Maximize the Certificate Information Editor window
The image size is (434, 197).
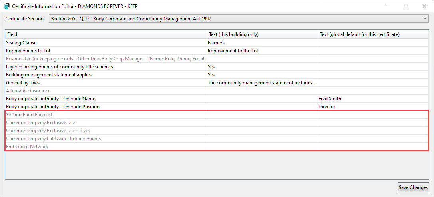click(x=406, y=6)
